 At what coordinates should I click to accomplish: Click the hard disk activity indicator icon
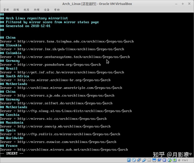[129, 160]
